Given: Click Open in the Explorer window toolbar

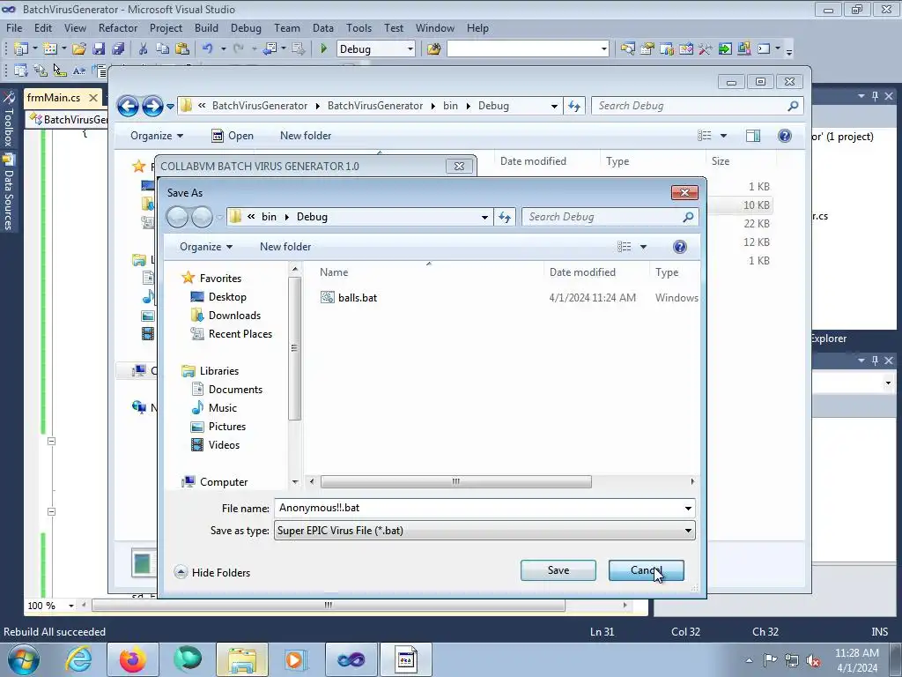Looking at the screenshot, I should click(x=233, y=135).
